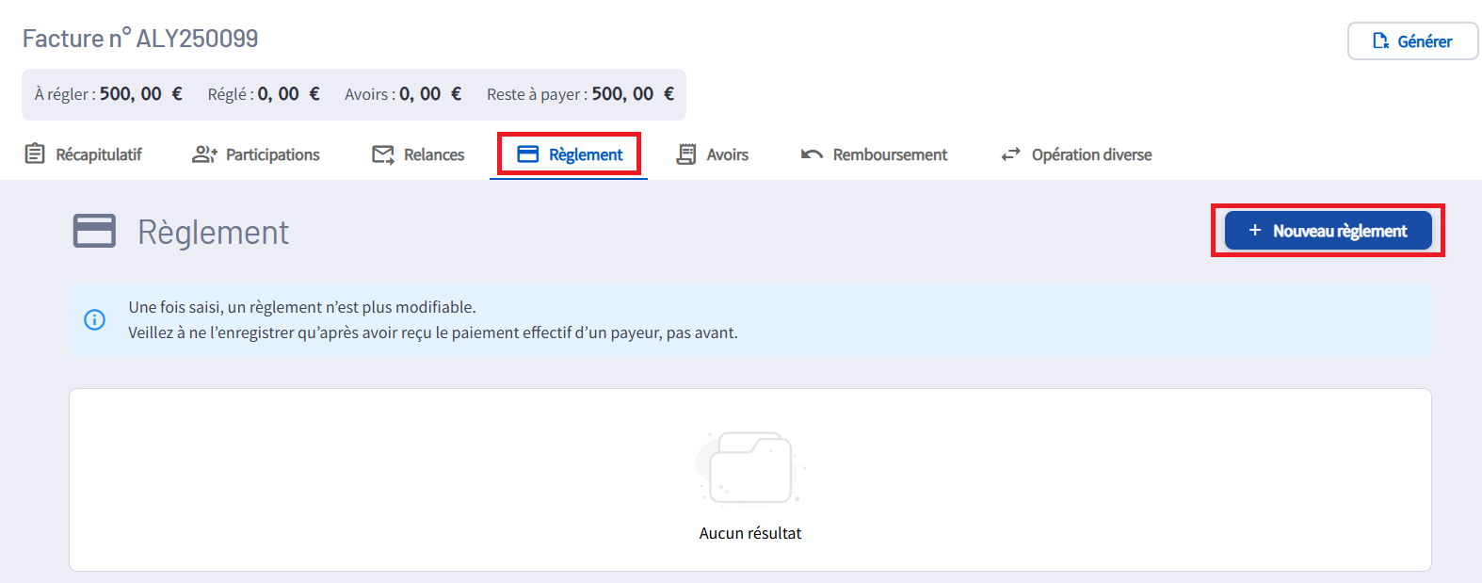Click the blue info circle icon

click(x=95, y=320)
